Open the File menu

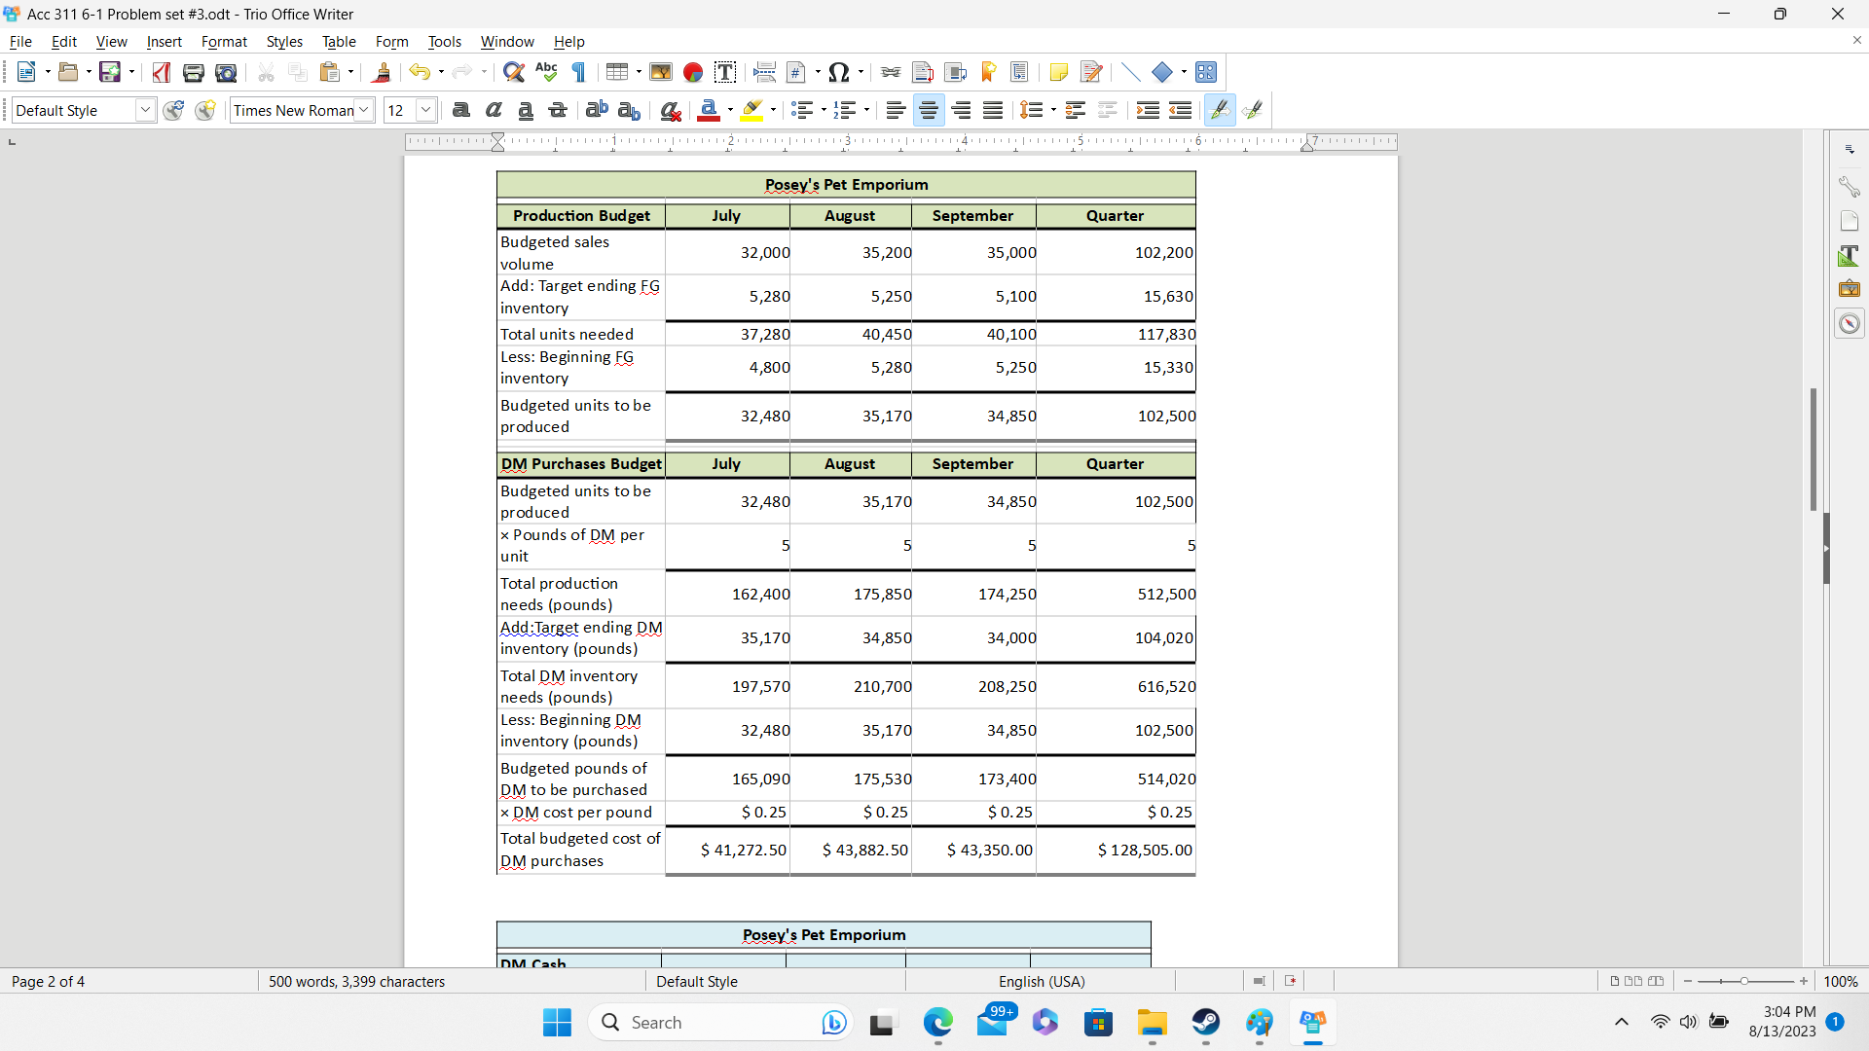click(20, 41)
